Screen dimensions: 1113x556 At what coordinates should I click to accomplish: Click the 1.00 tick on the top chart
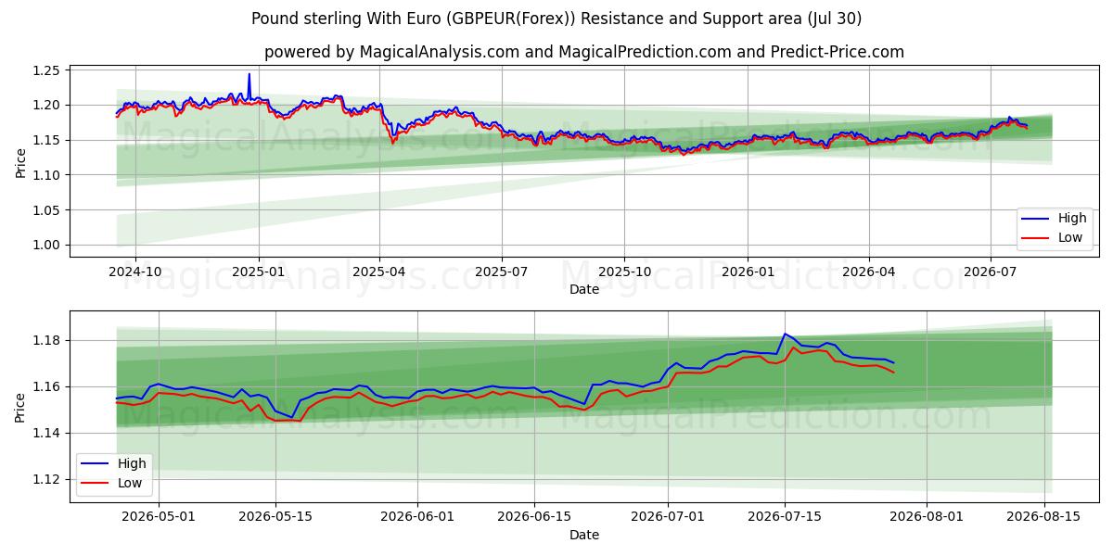[46, 245]
